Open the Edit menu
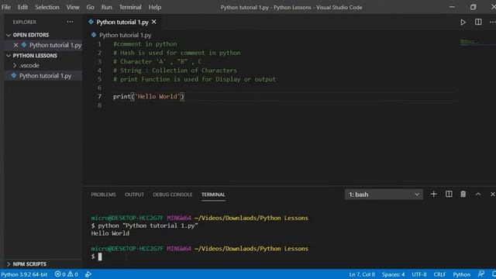The width and height of the screenshot is (496, 279). [22, 7]
